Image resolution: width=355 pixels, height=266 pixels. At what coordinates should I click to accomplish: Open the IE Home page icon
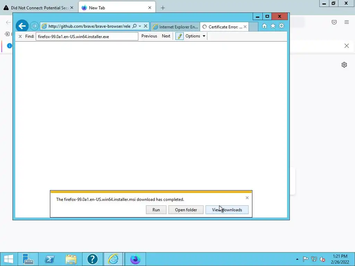point(264,26)
